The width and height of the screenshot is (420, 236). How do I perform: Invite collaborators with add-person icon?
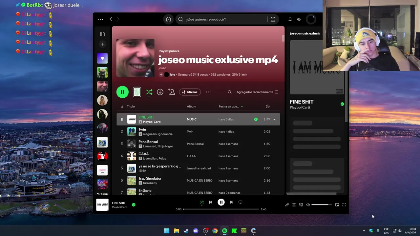point(171,92)
